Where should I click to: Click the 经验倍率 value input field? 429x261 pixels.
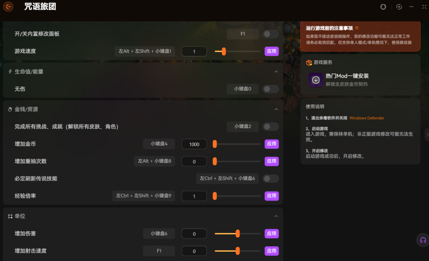pos(194,196)
